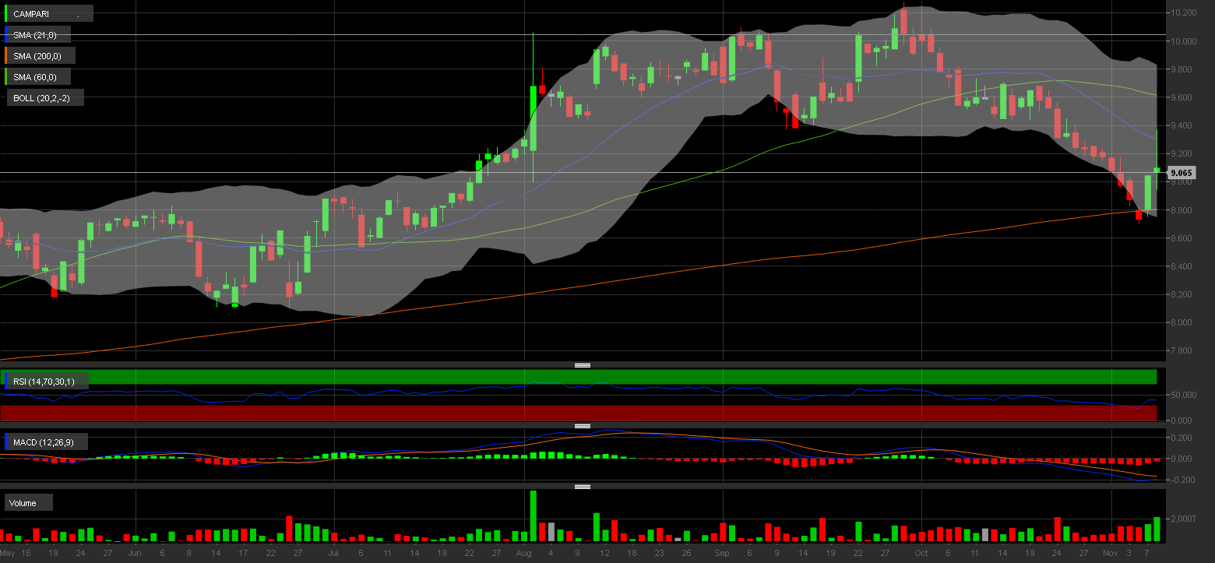Click the tallest green volume bar in August

tap(534, 515)
